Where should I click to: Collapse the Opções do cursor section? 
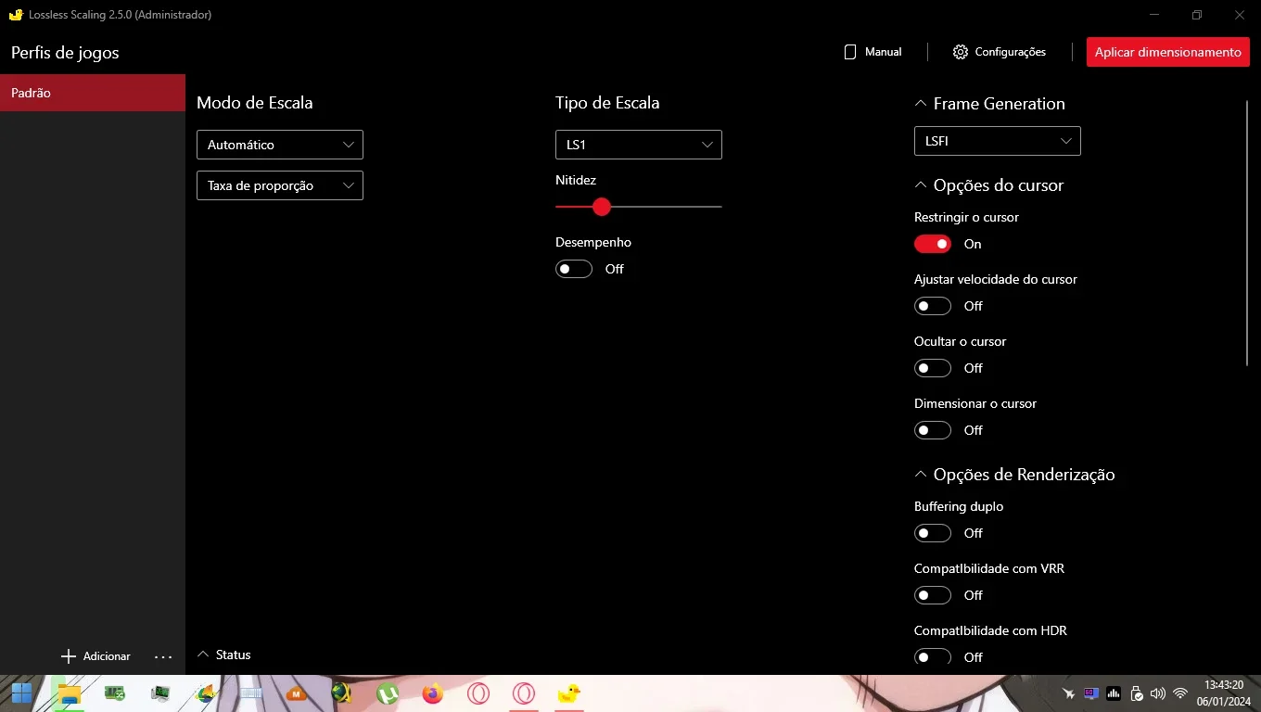pos(921,185)
